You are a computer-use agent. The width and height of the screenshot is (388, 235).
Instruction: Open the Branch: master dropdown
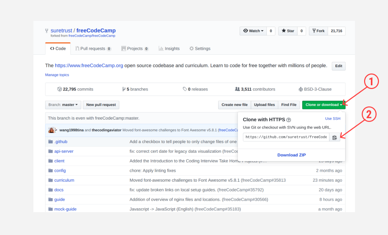pyautogui.click(x=63, y=105)
